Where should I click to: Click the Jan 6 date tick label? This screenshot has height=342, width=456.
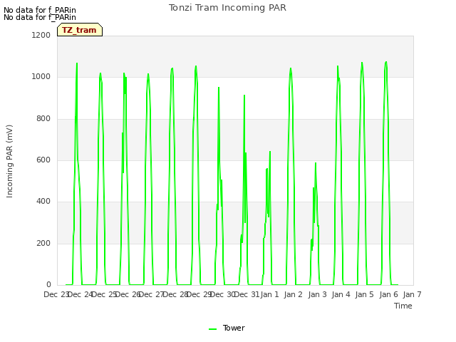tap(388, 294)
